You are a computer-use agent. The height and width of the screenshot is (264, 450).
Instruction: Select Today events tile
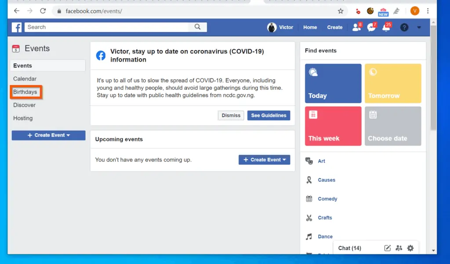(333, 83)
